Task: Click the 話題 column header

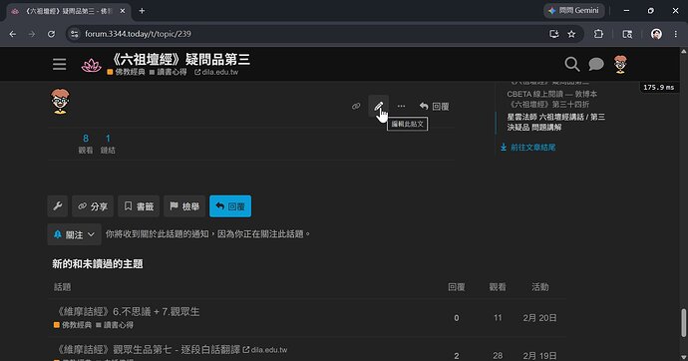Action: (x=62, y=287)
